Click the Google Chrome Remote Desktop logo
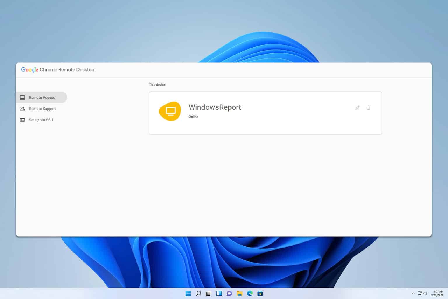 58,69
